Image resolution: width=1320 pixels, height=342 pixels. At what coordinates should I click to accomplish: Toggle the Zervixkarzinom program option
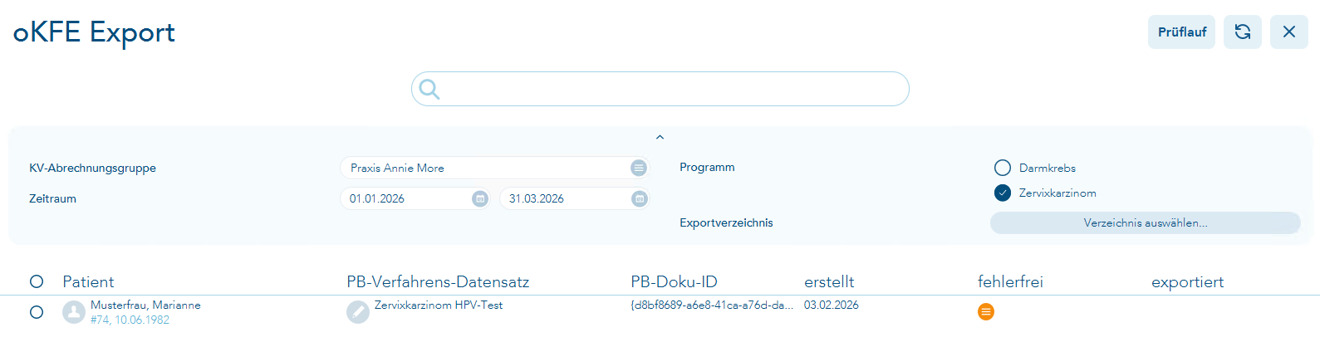pos(1003,193)
